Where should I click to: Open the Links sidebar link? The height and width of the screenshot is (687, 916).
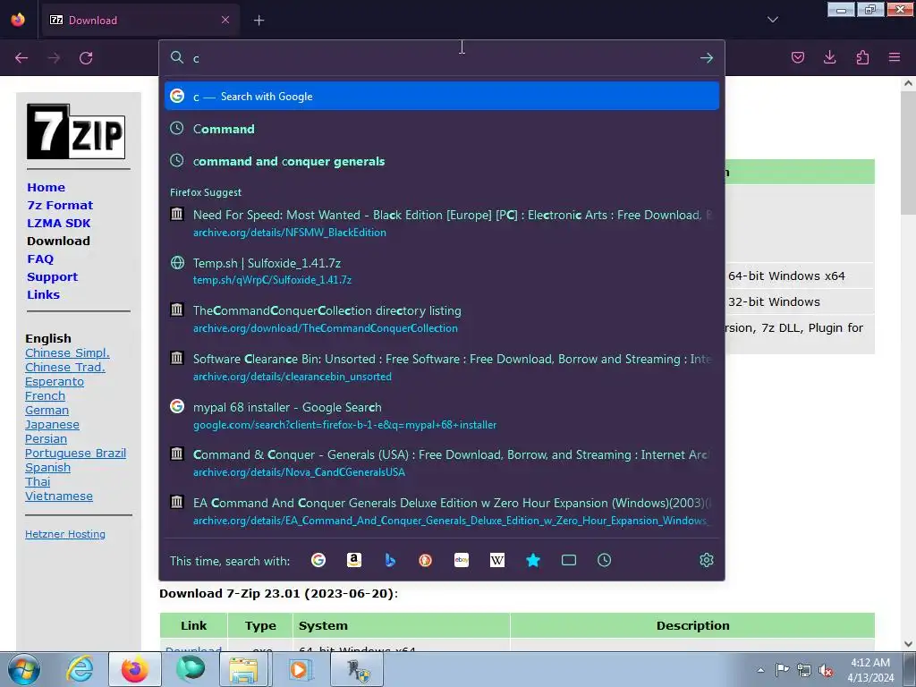coord(43,295)
